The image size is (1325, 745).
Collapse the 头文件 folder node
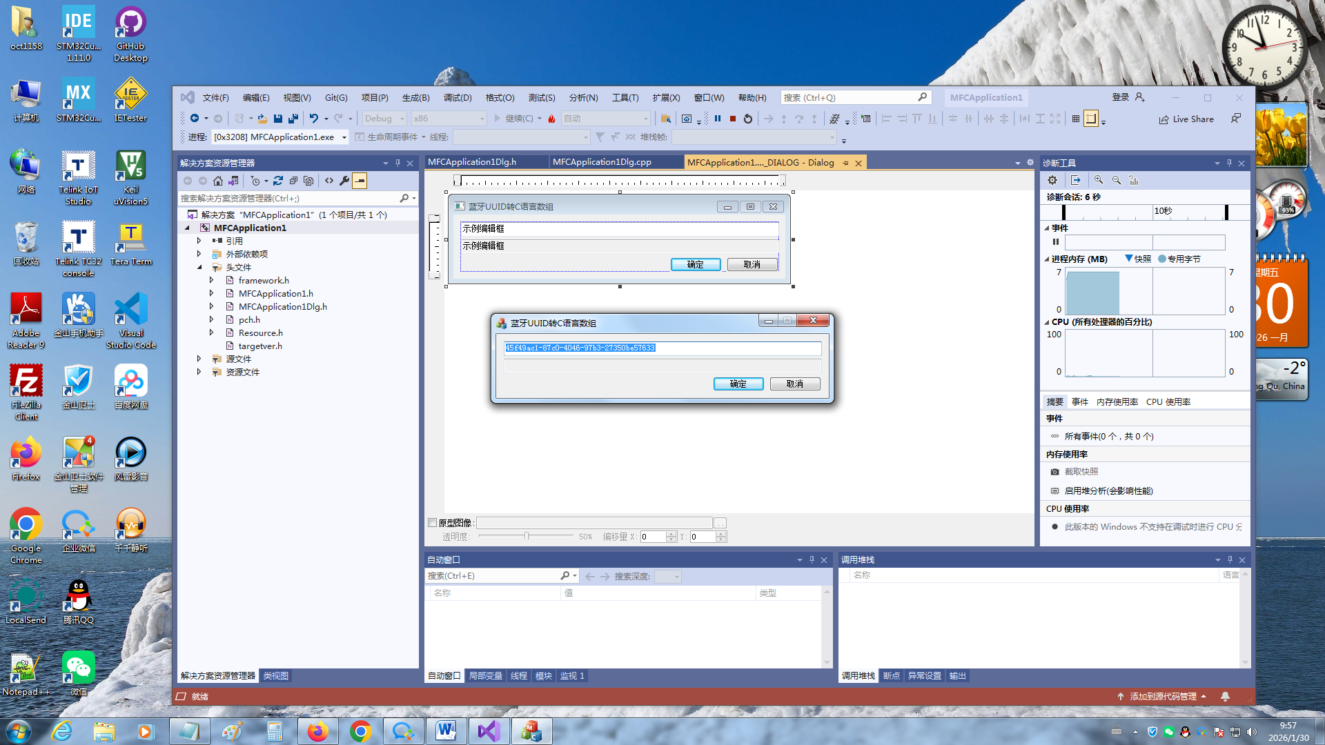click(199, 267)
